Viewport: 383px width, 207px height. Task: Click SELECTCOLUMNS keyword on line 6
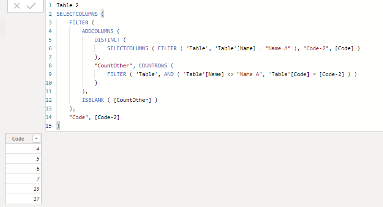pyautogui.click(x=128, y=48)
